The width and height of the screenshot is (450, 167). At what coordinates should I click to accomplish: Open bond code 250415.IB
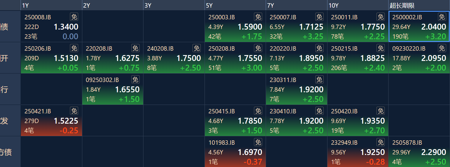[x=222, y=111]
